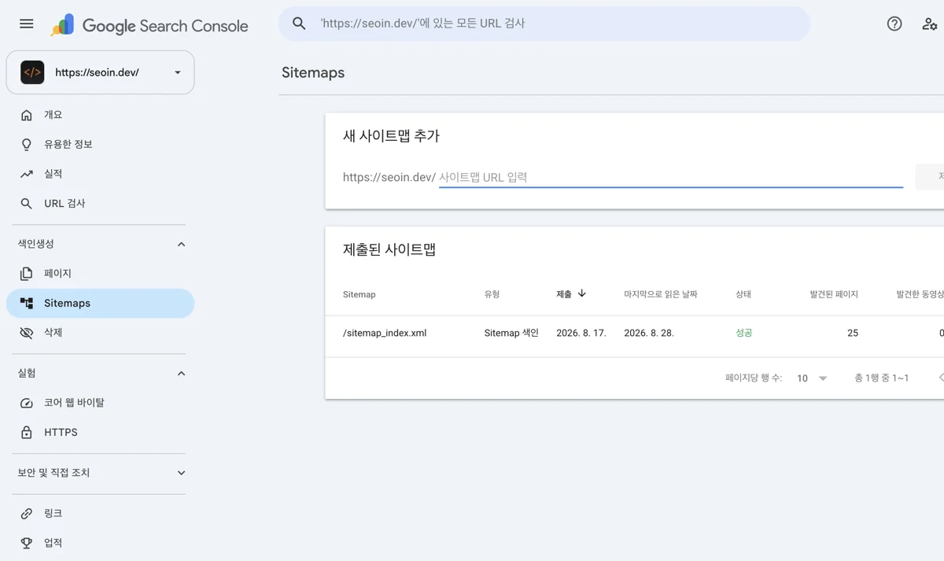Click the https://seoin.dev/ prefix text
Viewport: 944px width, 561px height.
pos(389,177)
